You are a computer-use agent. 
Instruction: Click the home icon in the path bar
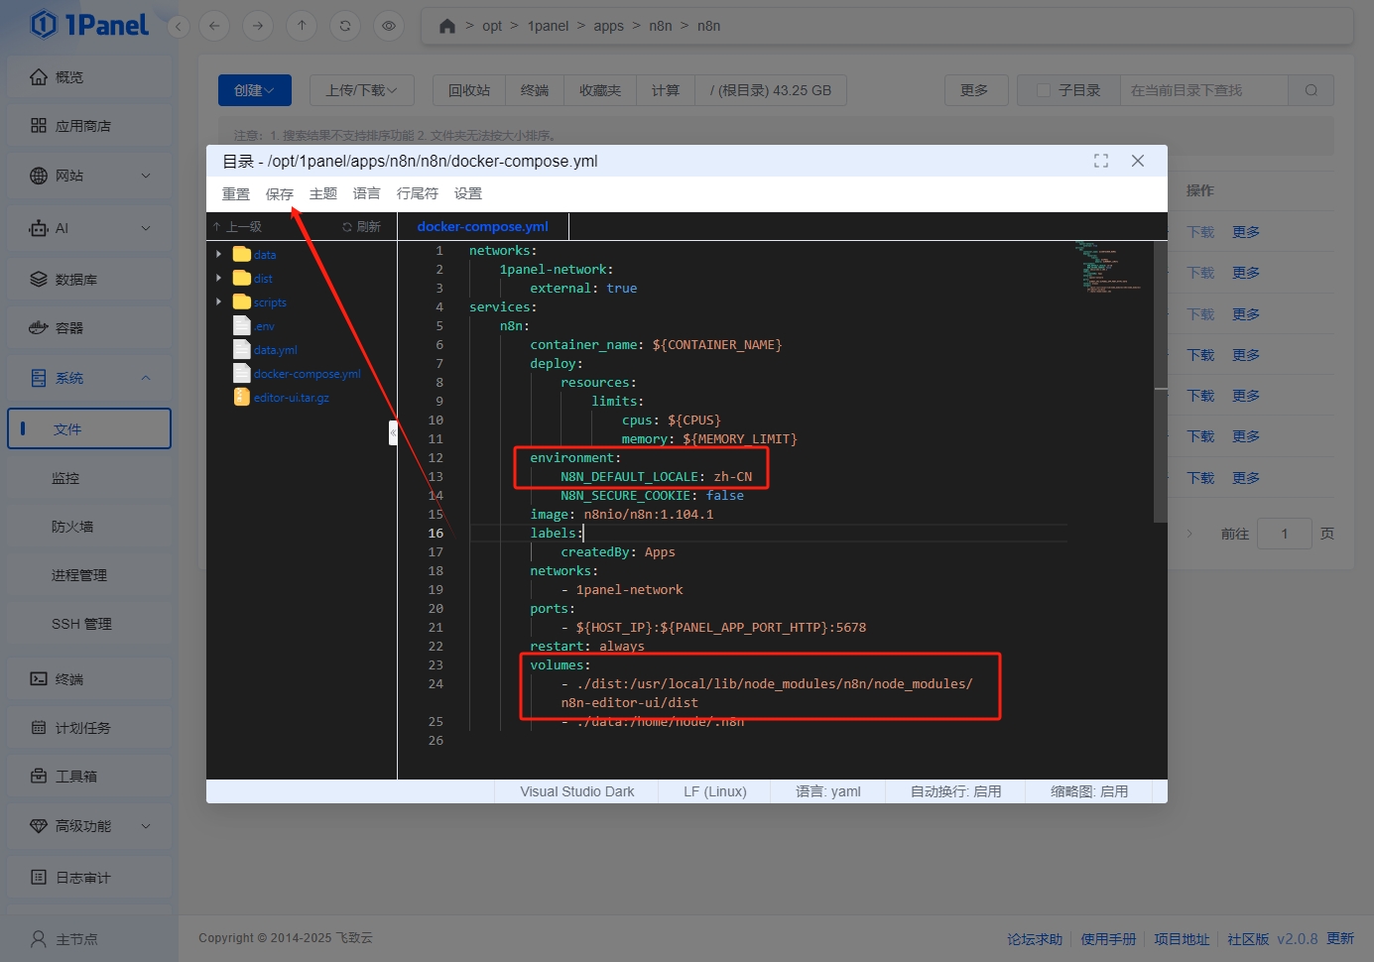[x=447, y=26]
